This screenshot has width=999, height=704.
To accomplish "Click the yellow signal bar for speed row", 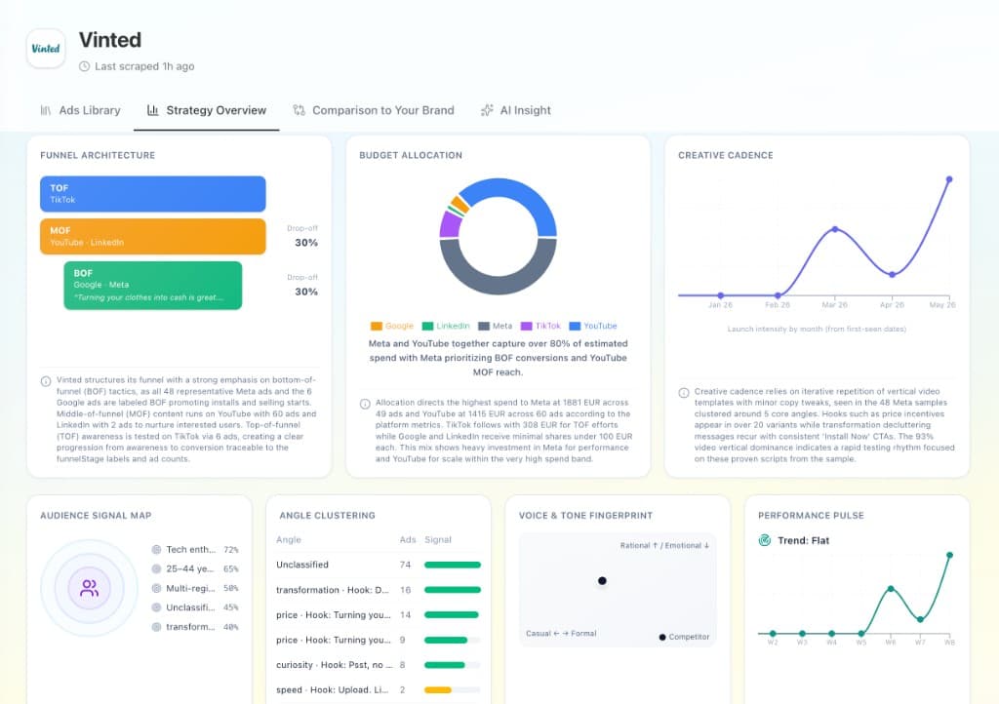I will coord(438,690).
